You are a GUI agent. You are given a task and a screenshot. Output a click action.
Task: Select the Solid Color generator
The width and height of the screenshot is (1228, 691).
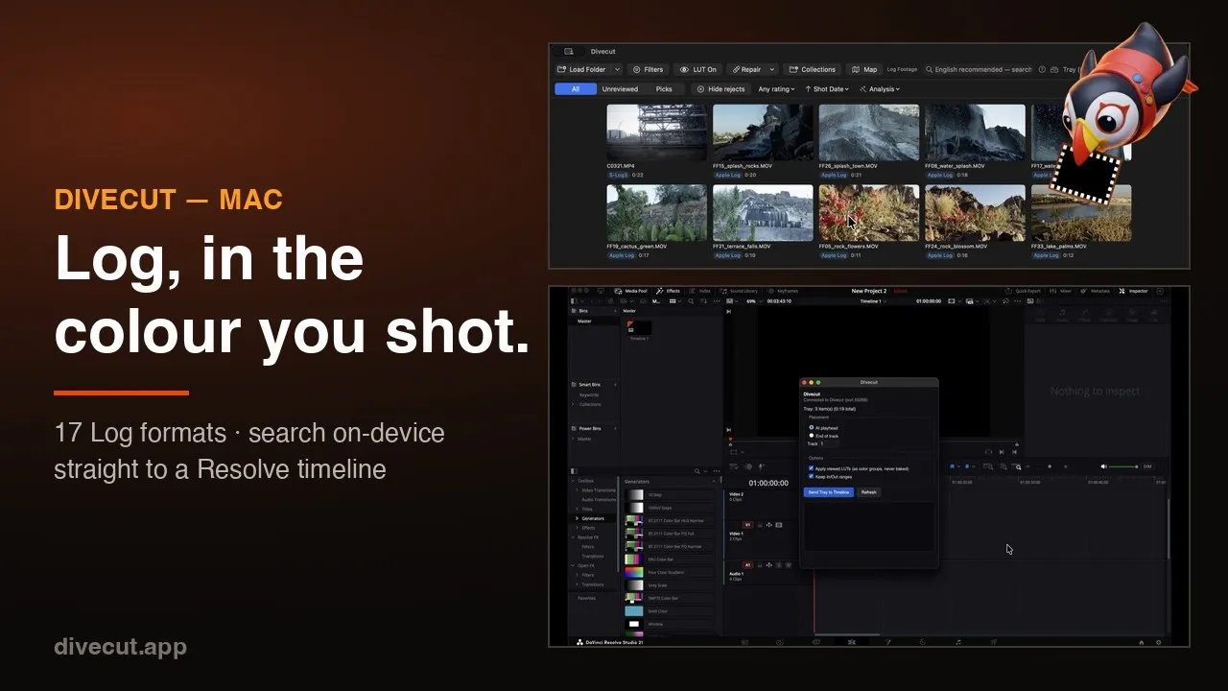pos(669,610)
